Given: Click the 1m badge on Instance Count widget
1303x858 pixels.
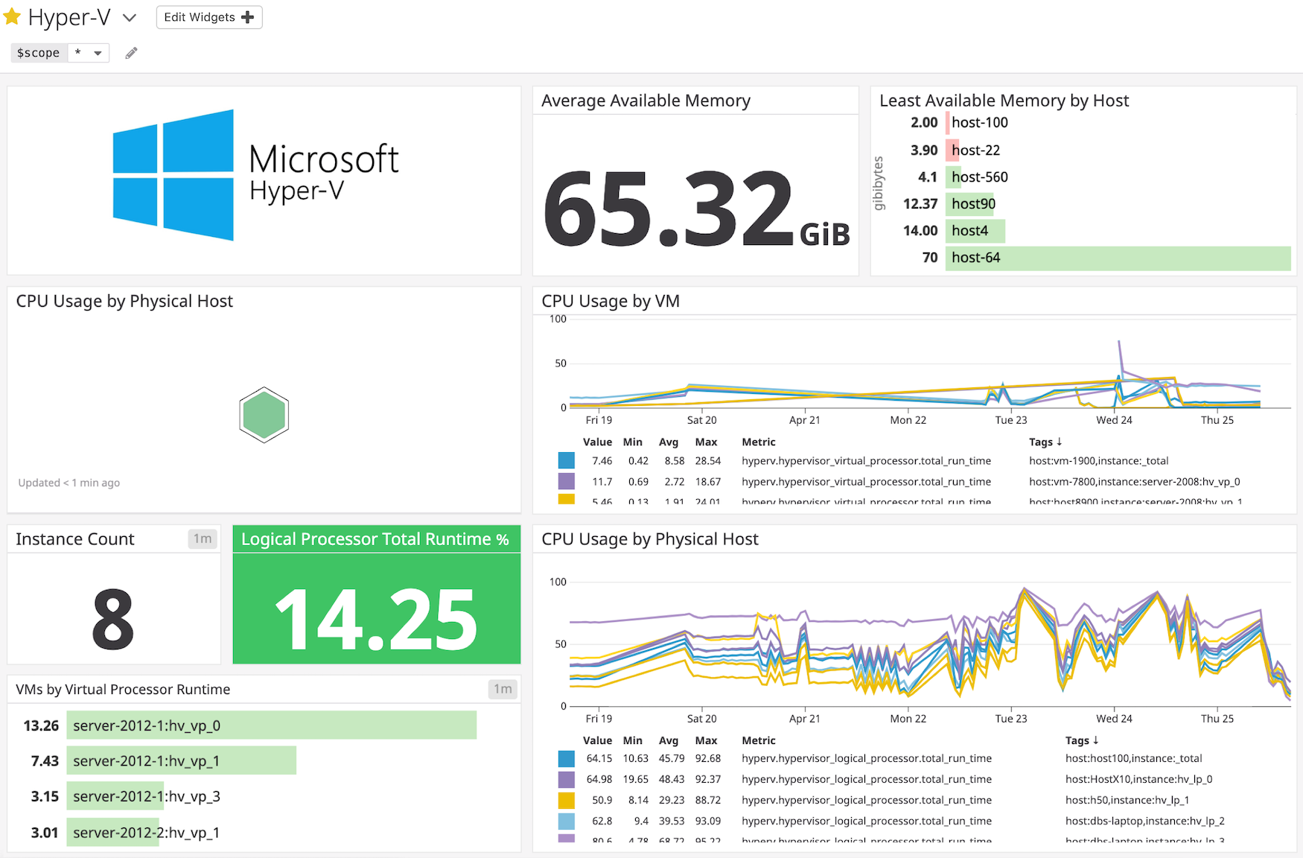Looking at the screenshot, I should pos(203,538).
